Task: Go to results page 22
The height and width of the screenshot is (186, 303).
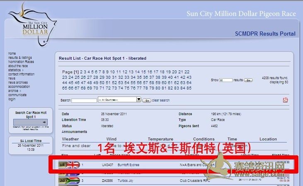Action: click(x=187, y=72)
